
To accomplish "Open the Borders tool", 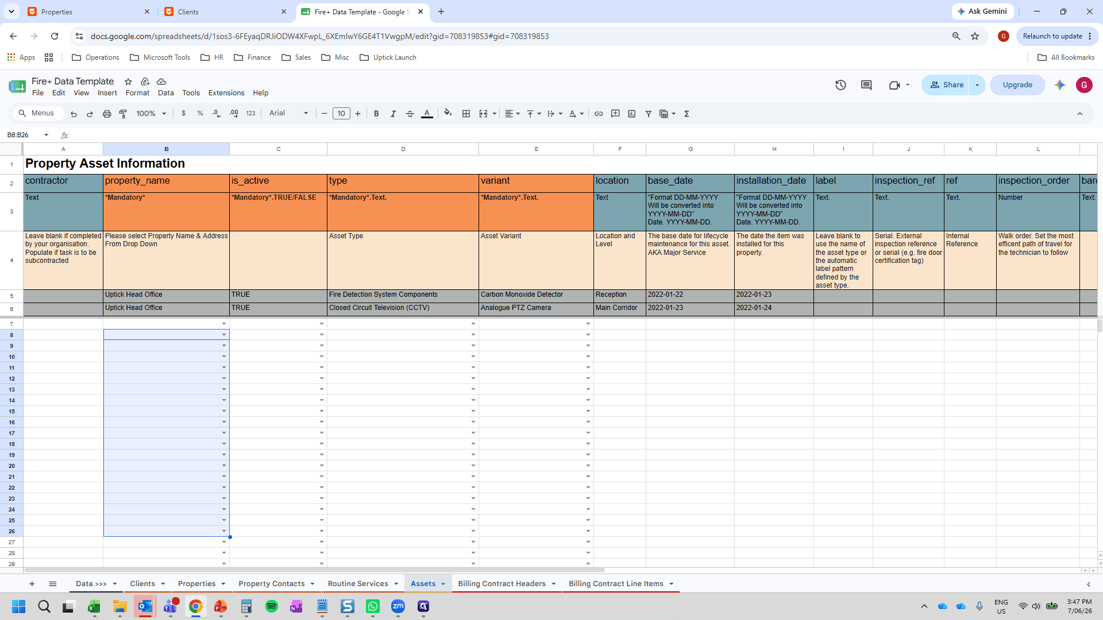I will coord(466,114).
